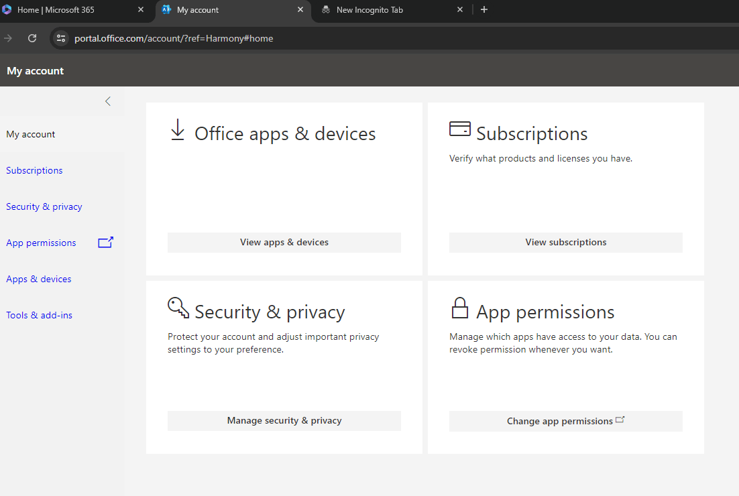Open a new browser tab

click(x=484, y=9)
